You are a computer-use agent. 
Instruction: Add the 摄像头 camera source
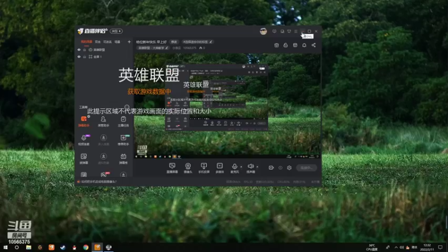[188, 167]
